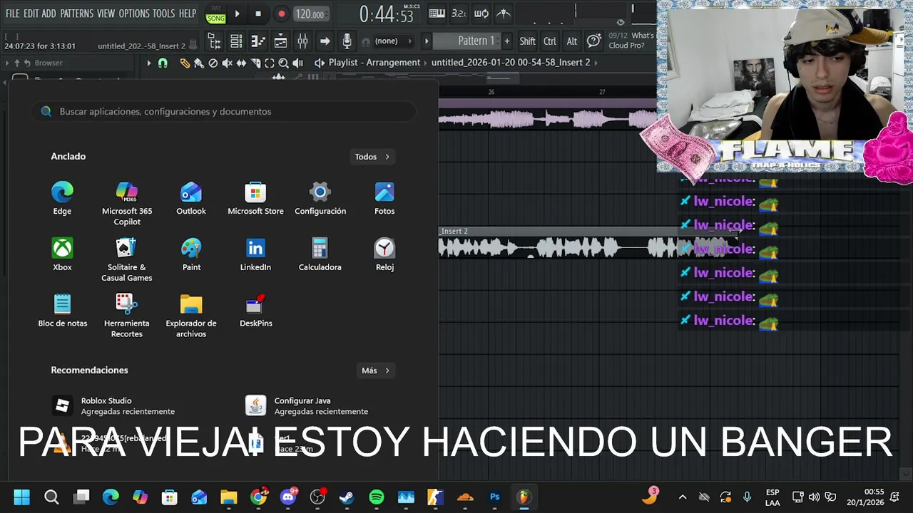Show hidden system tray icons chevron

[x=682, y=497]
